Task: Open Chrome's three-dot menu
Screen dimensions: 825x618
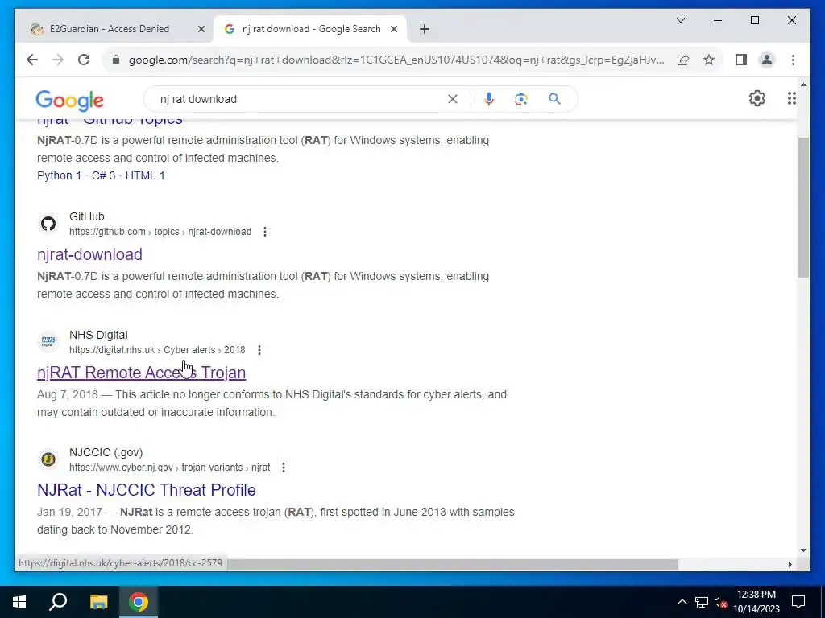Action: click(x=793, y=60)
